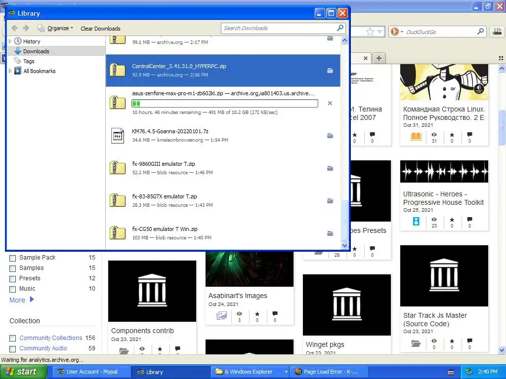Switch to Library taskbar item
This screenshot has height=379, width=506.
point(170,372)
